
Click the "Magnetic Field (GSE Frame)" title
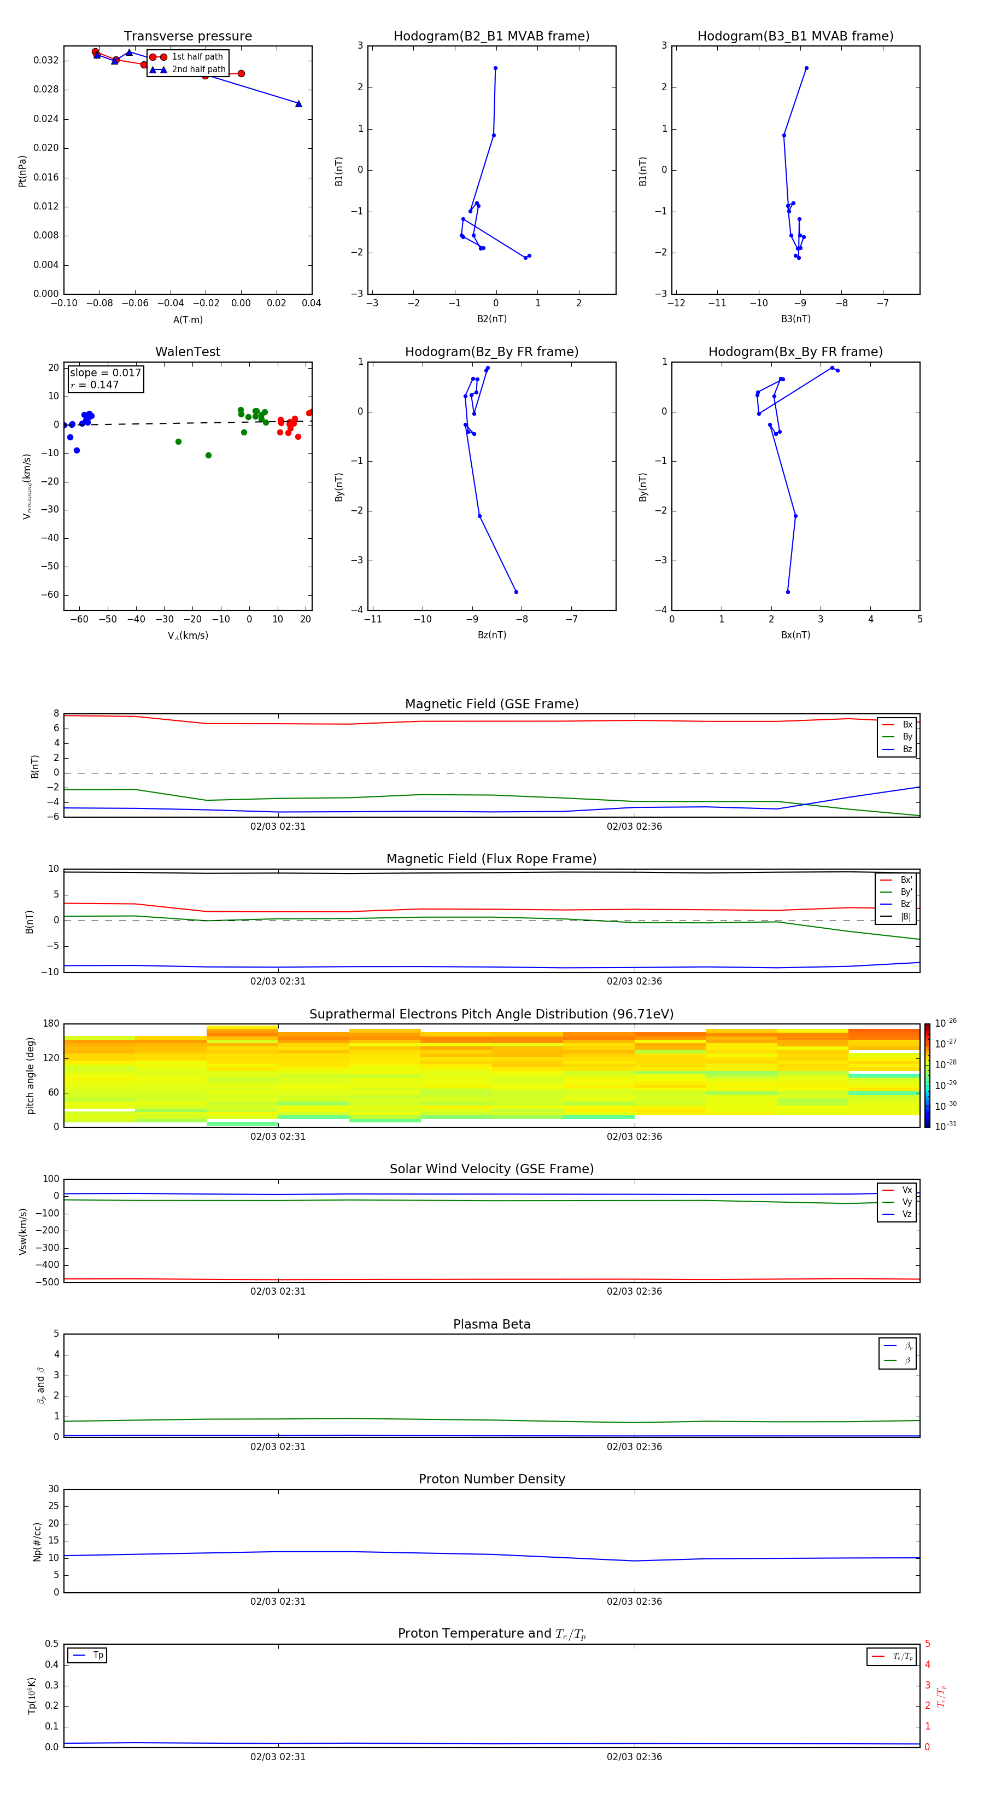(x=491, y=704)
